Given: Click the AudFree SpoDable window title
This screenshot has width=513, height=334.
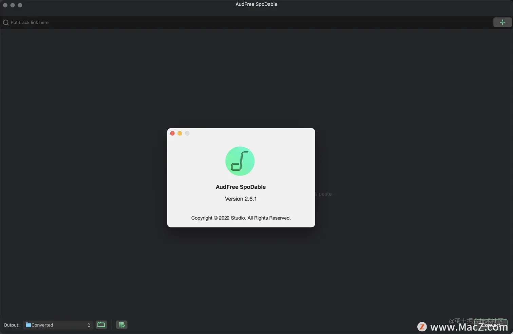Looking at the screenshot, I should click(x=256, y=4).
